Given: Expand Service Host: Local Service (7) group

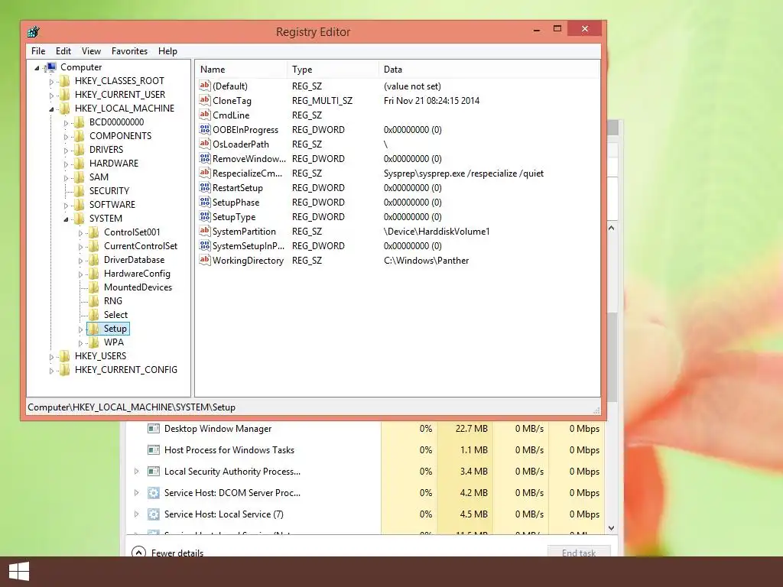Looking at the screenshot, I should click(x=136, y=514).
